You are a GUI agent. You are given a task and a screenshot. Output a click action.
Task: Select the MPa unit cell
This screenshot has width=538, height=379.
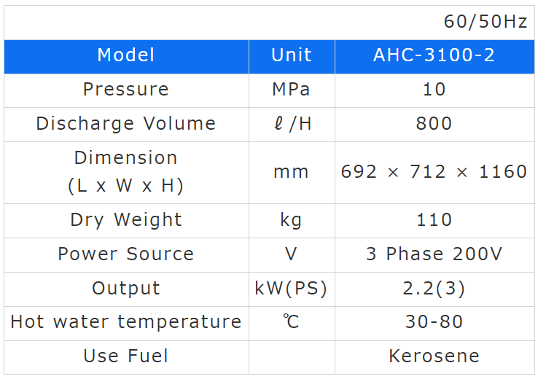pyautogui.click(x=291, y=90)
